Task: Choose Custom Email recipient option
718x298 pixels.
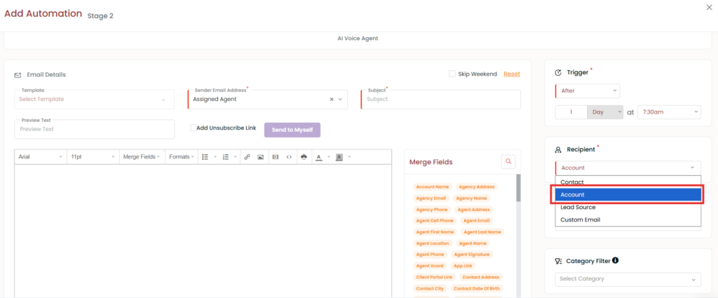Action: (628, 219)
